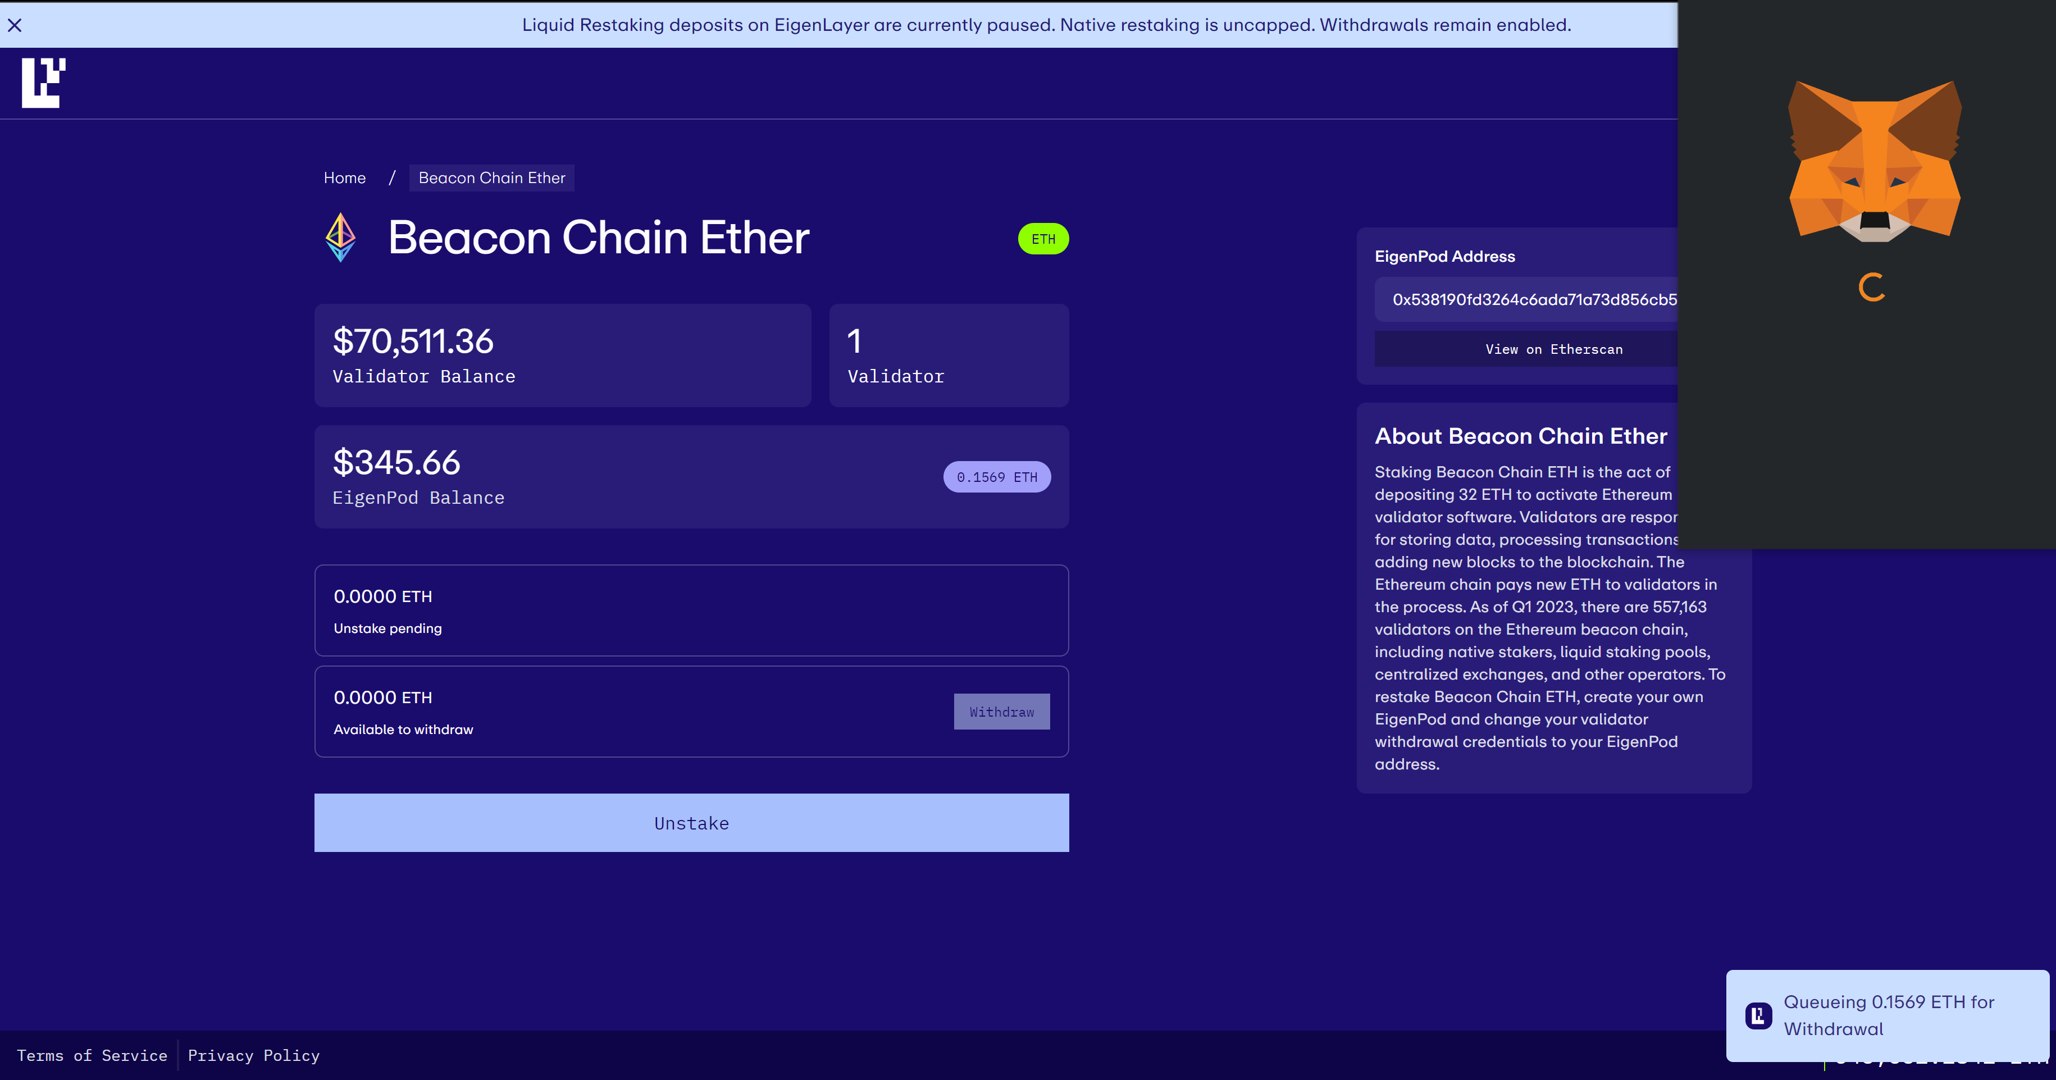The width and height of the screenshot is (2056, 1080).
Task: Click the Queueing 0.1569 ETH Withdrawal toast
Action: pos(1889,1015)
